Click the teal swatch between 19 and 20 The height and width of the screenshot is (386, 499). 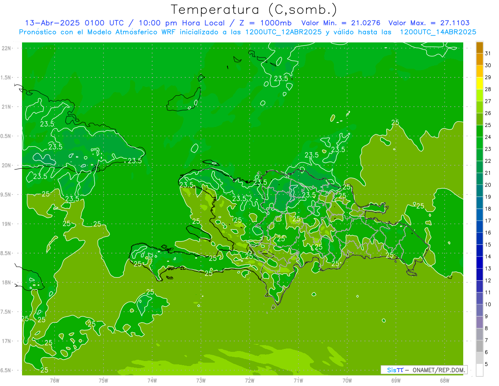pos(479,191)
